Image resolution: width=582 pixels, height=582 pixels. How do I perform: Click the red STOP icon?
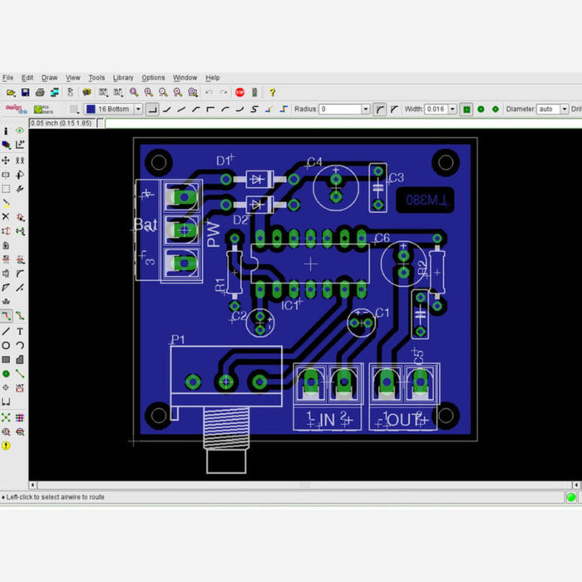239,92
